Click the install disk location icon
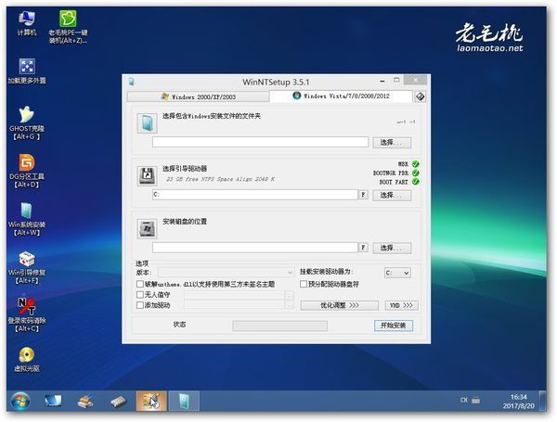The height and width of the screenshot is (422, 557). coord(147,229)
